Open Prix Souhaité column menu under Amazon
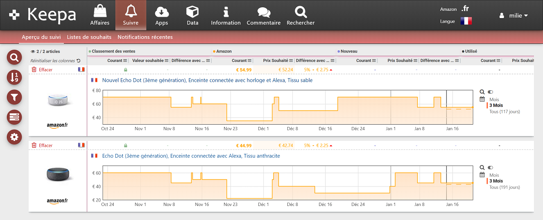This screenshot has height=220, width=543. (x=291, y=61)
